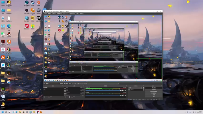The width and height of the screenshot is (203, 114).
Task: Pop out the Scenes dock using its header icon
Action: [x=63, y=86]
